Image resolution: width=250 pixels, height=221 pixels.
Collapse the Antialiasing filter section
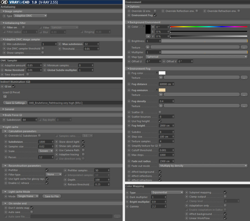[4, 23]
